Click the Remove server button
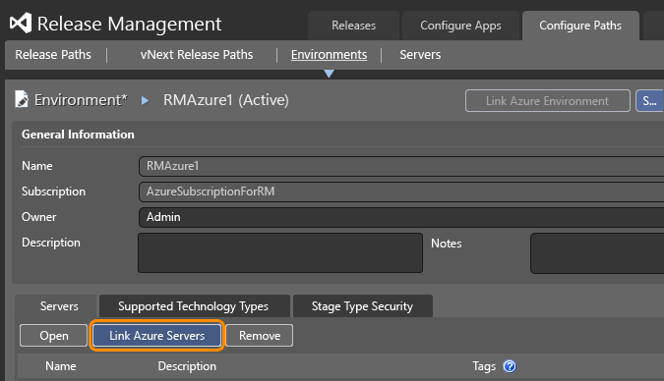Image resolution: width=664 pixels, height=381 pixels. 260,336
